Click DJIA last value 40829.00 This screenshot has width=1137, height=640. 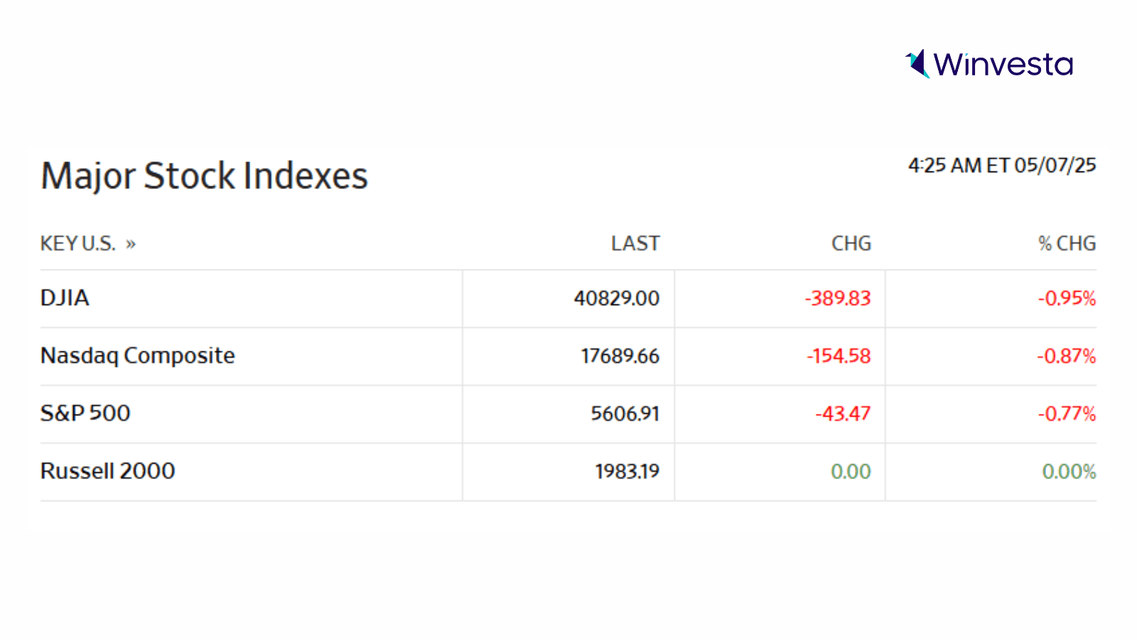616,298
